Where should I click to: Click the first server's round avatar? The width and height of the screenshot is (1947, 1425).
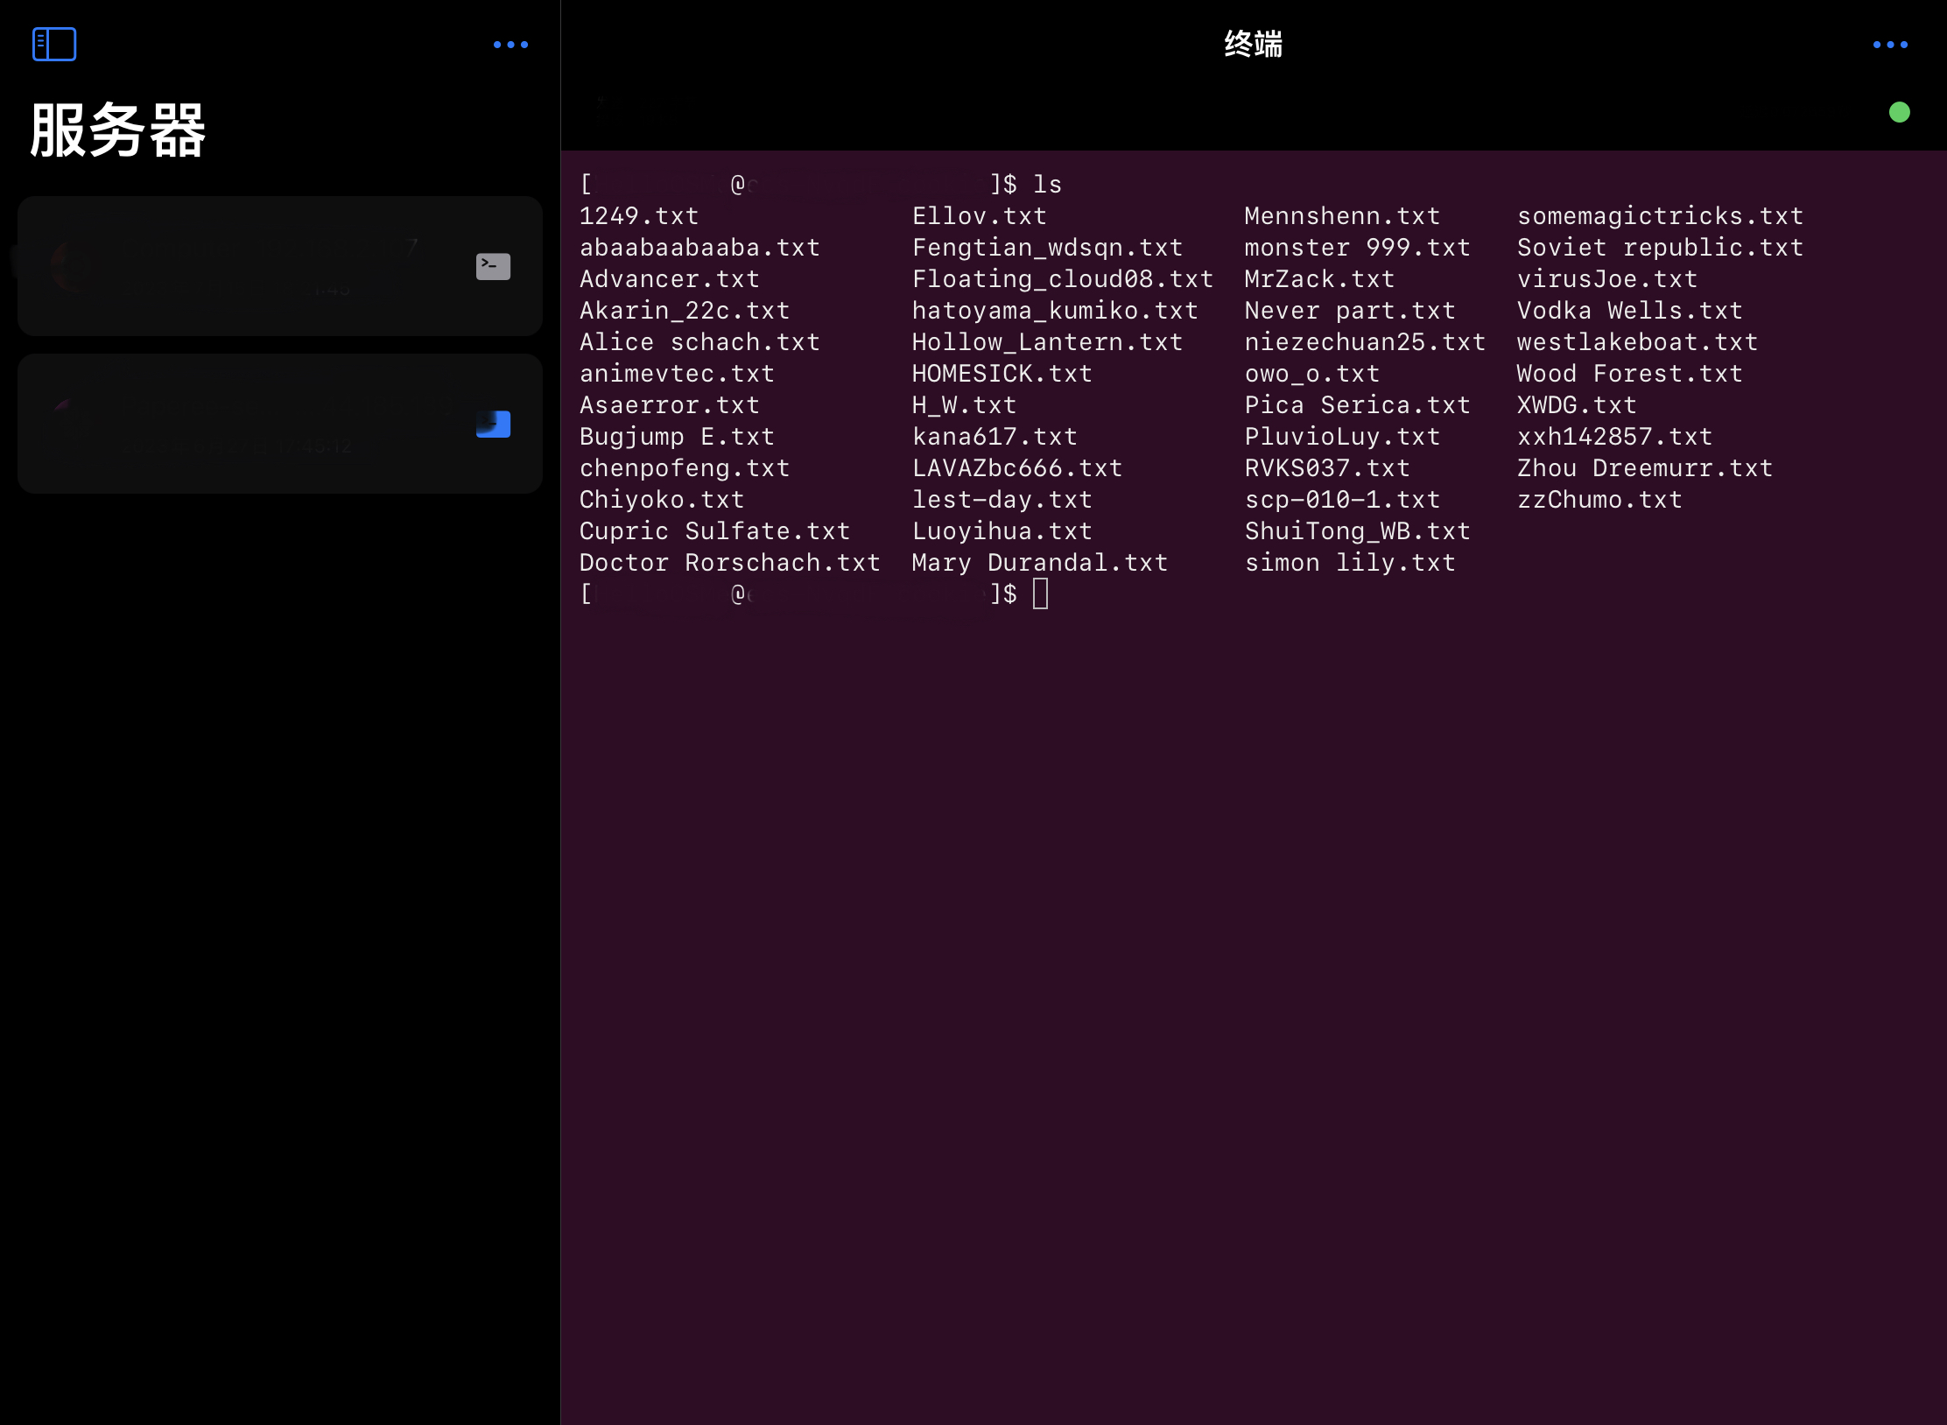click(x=74, y=266)
